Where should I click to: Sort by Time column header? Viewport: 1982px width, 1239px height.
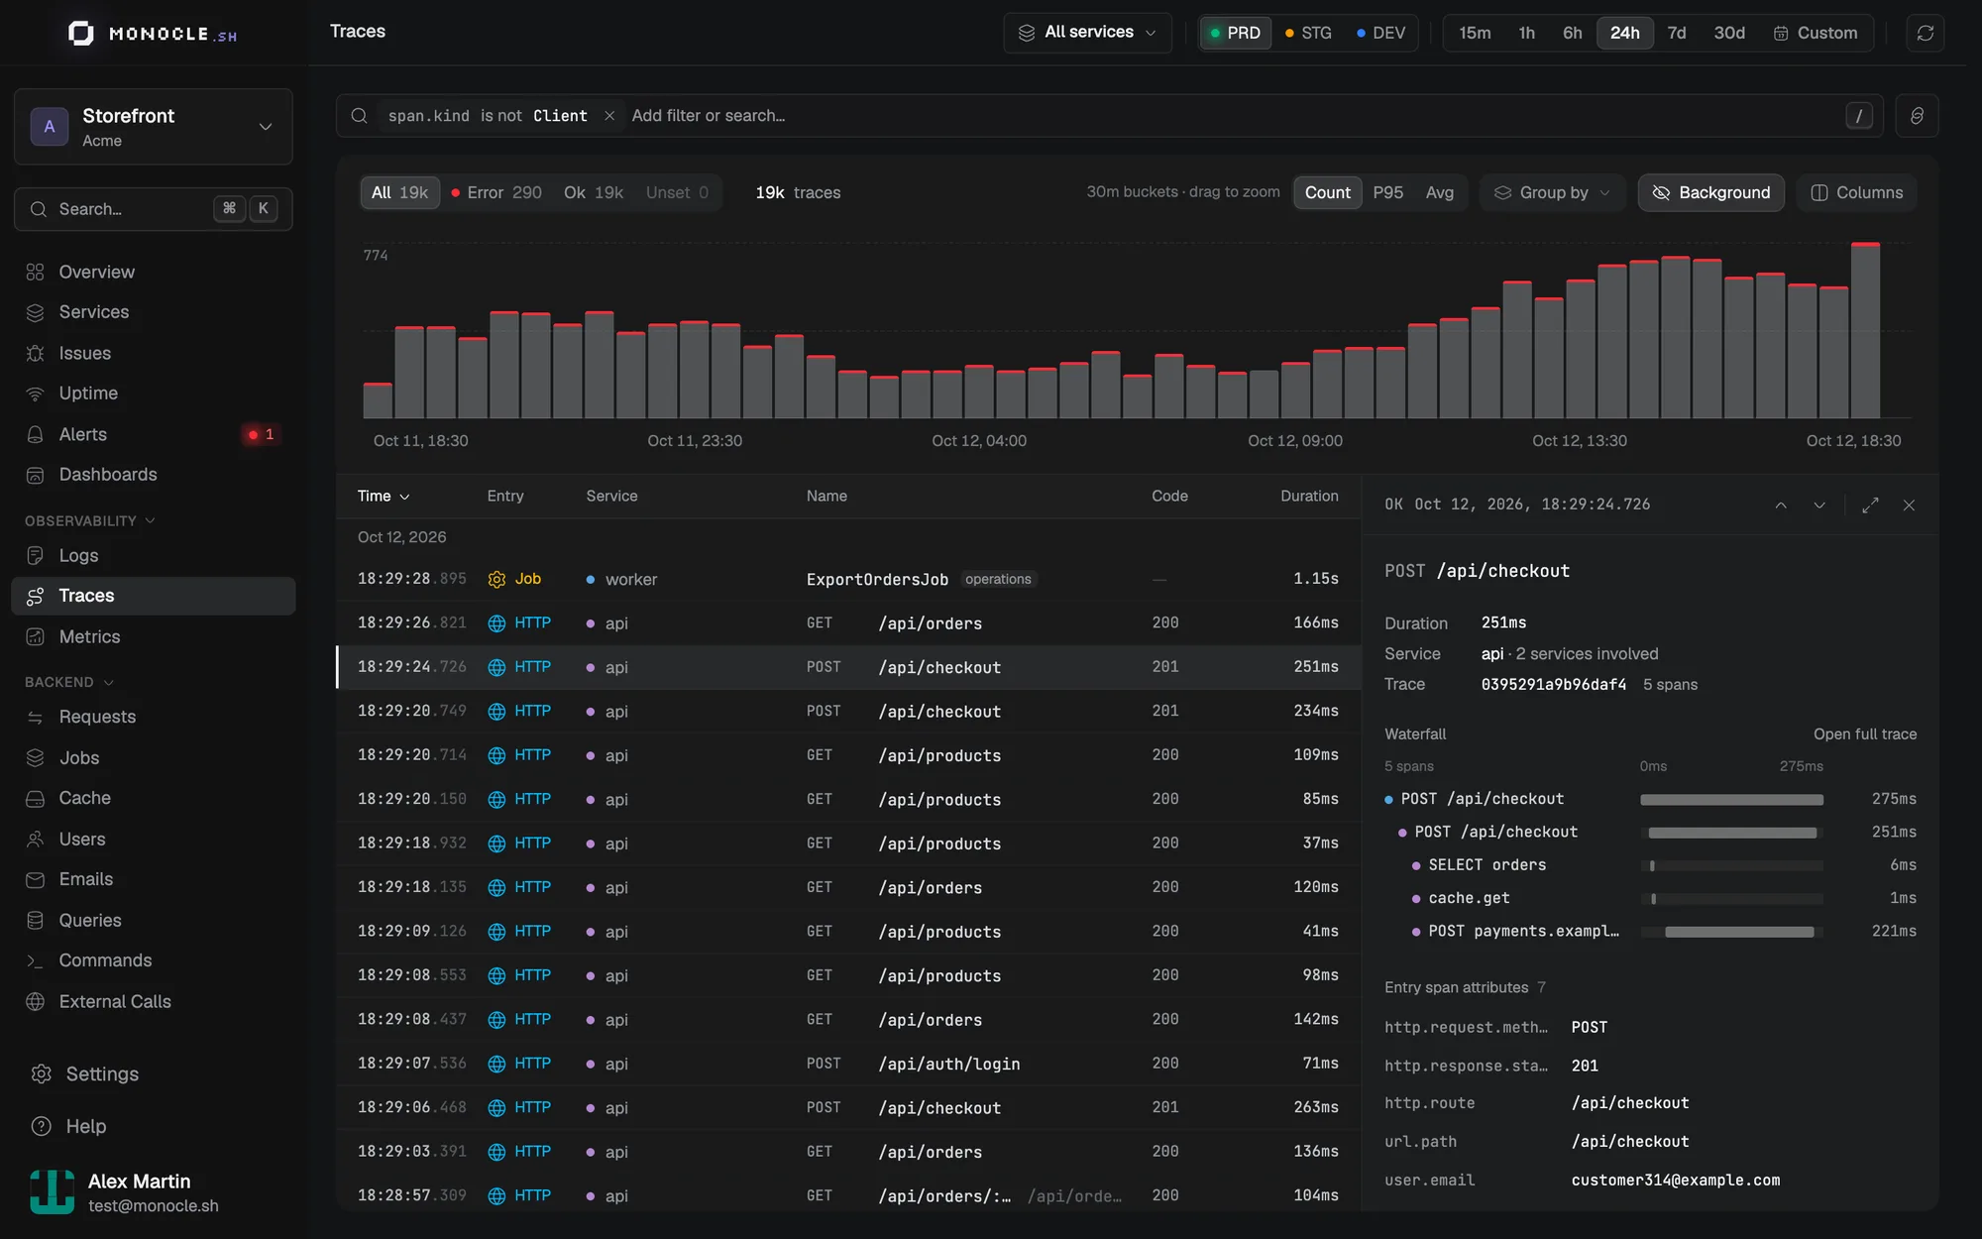(x=383, y=496)
